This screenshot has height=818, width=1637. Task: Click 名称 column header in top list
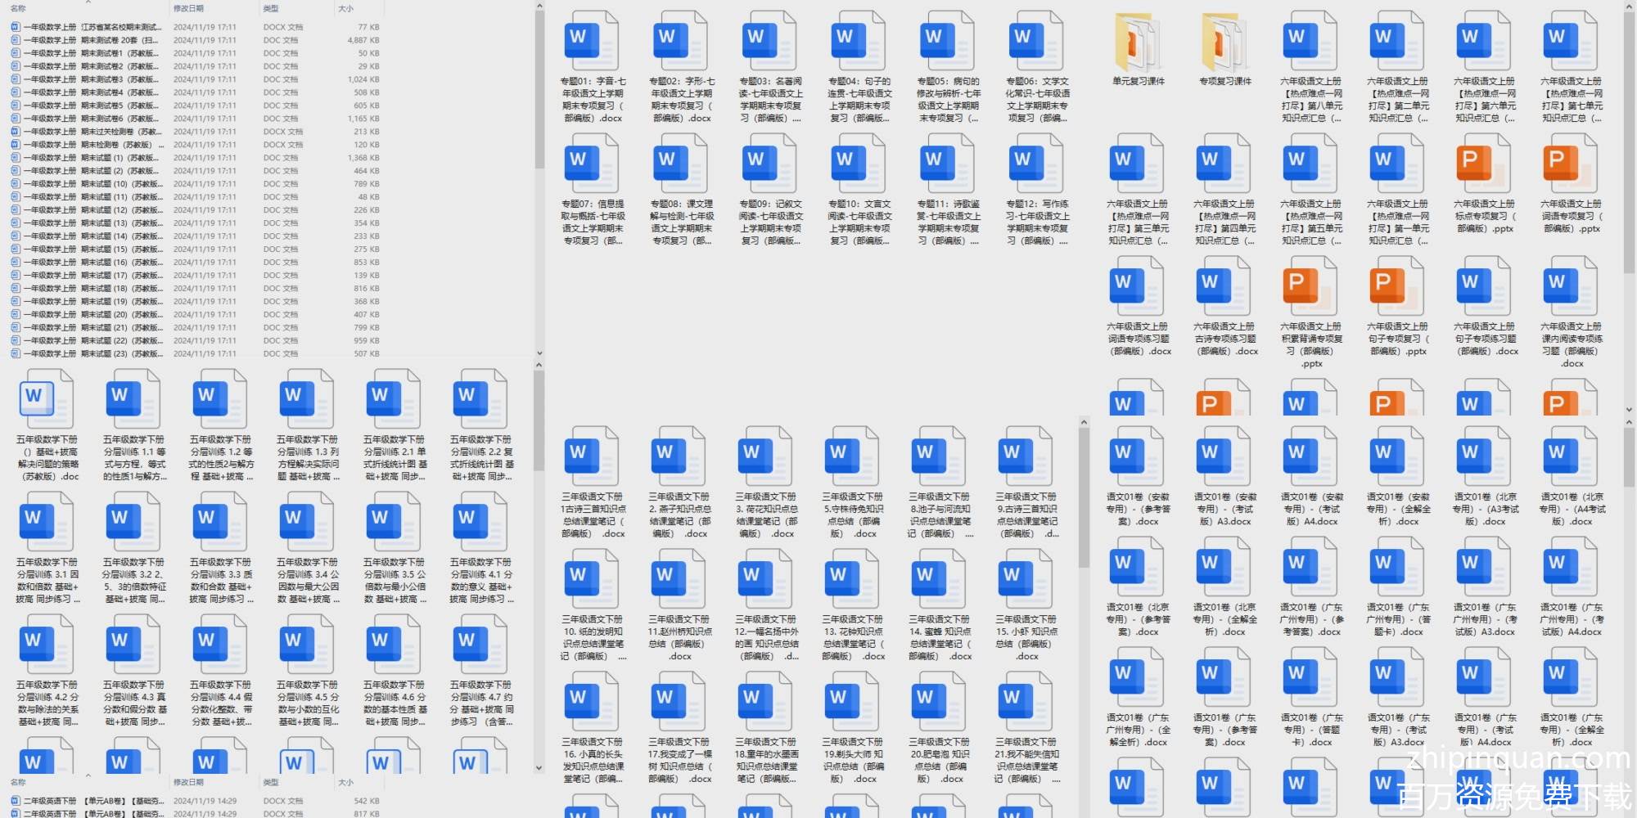18,8
